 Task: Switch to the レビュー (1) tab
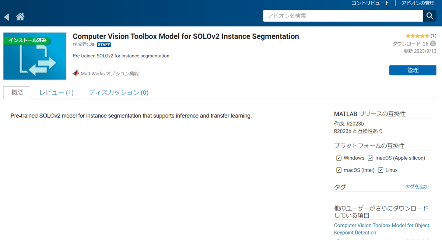point(57,93)
